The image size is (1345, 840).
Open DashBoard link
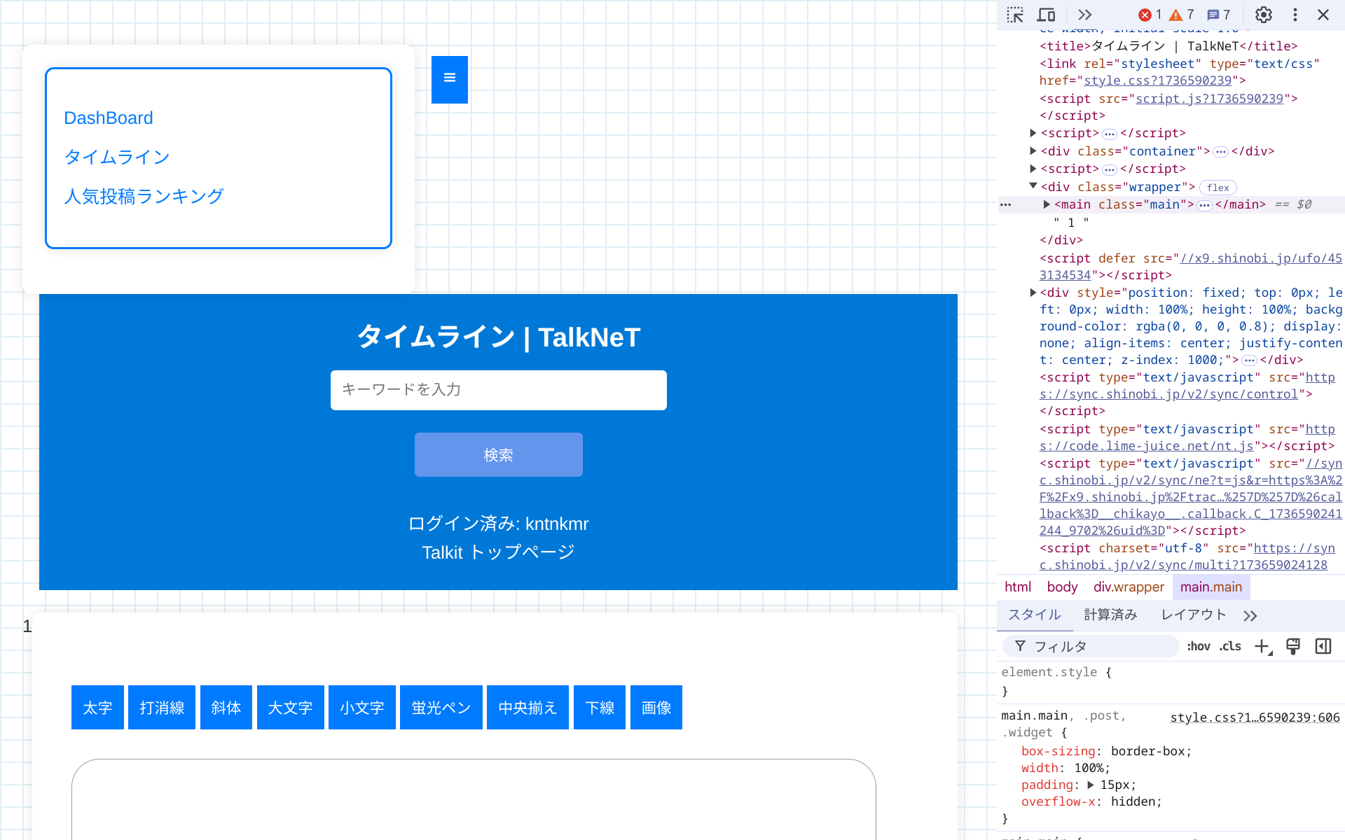pos(109,118)
